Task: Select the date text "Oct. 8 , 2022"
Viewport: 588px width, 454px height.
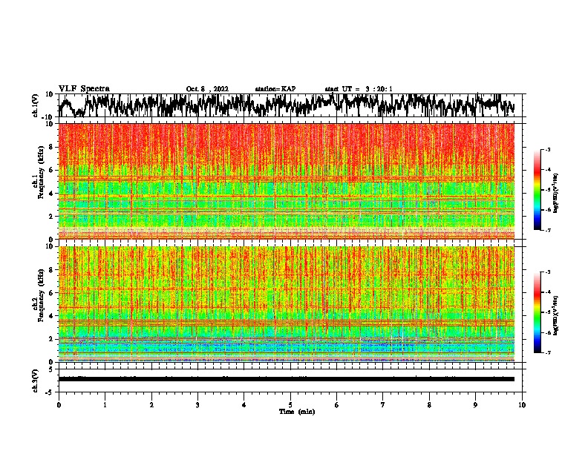Action: (207, 89)
